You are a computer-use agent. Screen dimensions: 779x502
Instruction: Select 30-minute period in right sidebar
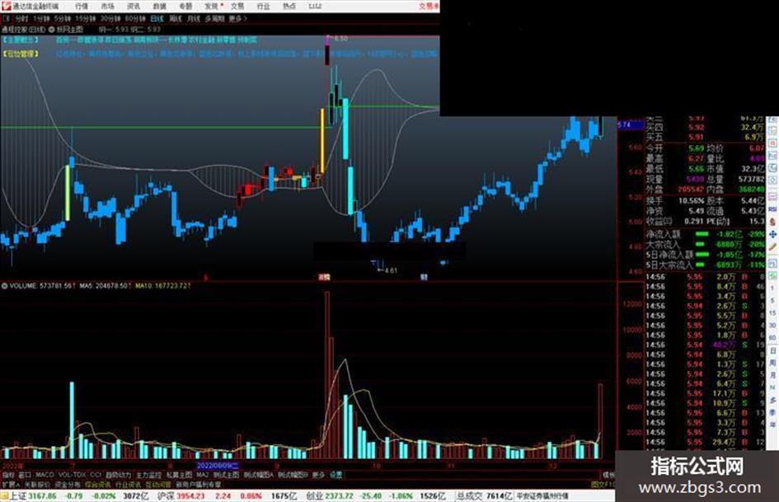pyautogui.click(x=772, y=325)
